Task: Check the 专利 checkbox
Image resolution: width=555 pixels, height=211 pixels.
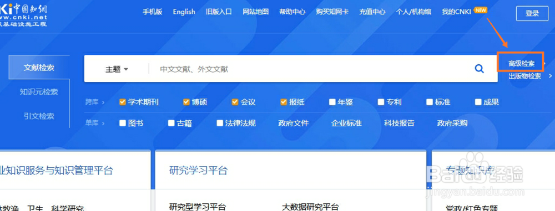Action: [x=381, y=102]
